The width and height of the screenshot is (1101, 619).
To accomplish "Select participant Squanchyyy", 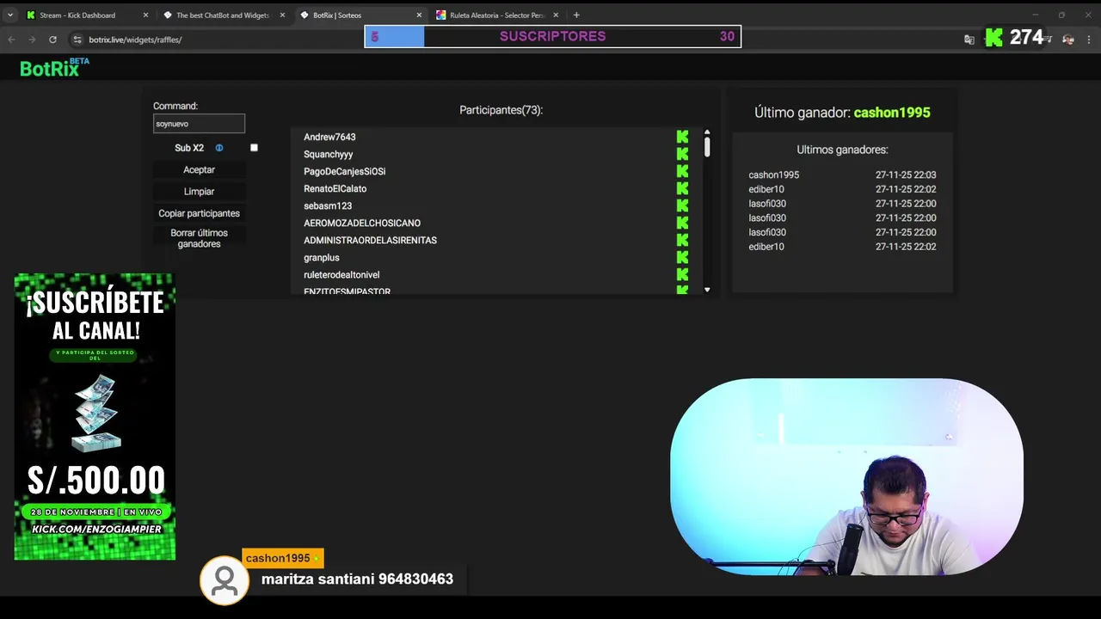I will (x=328, y=154).
